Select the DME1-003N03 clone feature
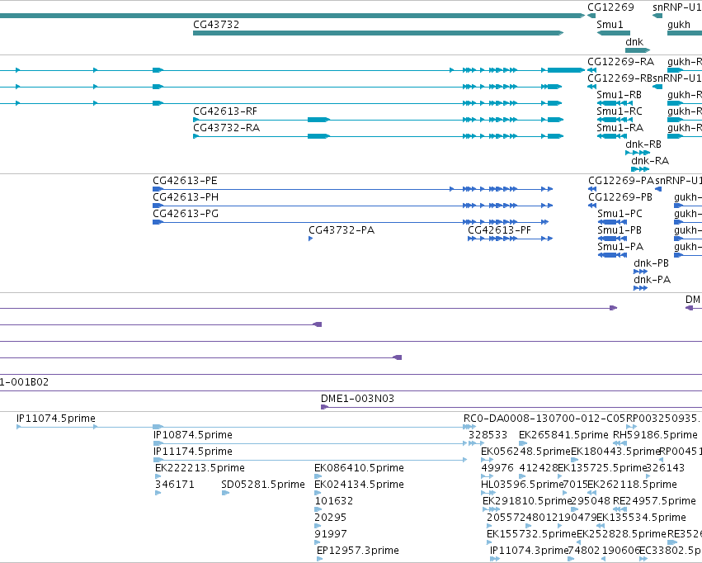Screen dimensions: 702x563 [x=511, y=407]
